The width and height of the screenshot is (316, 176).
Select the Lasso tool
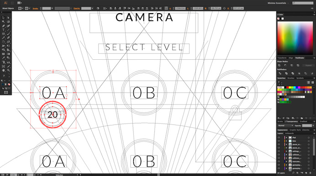pyautogui.click(x=9, y=22)
